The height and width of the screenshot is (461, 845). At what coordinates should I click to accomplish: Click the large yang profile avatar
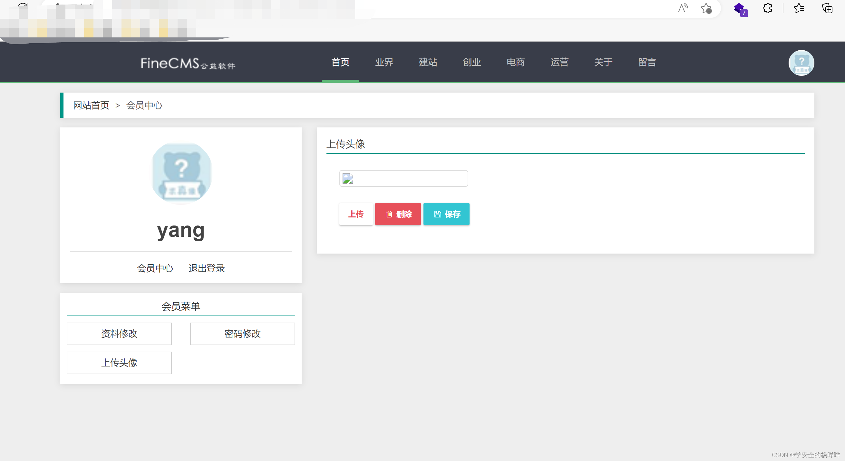click(x=181, y=173)
